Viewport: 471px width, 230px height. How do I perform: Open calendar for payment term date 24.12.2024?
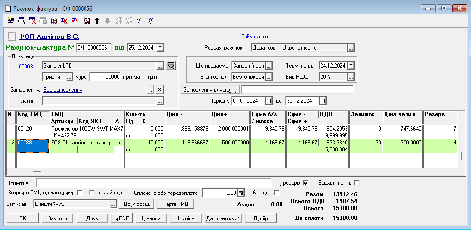click(x=351, y=66)
